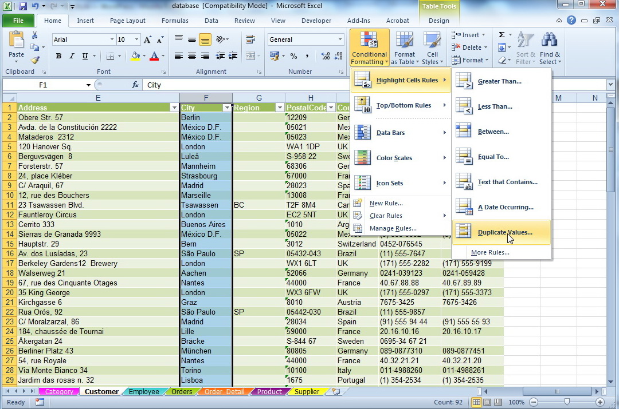The image size is (619, 409).
Task: Click the Increase Font Size icon
Action: click(x=148, y=39)
